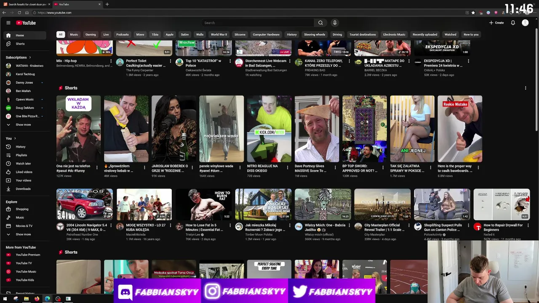Open File Explorer from the taskbar
539x303 pixels.
point(26,299)
